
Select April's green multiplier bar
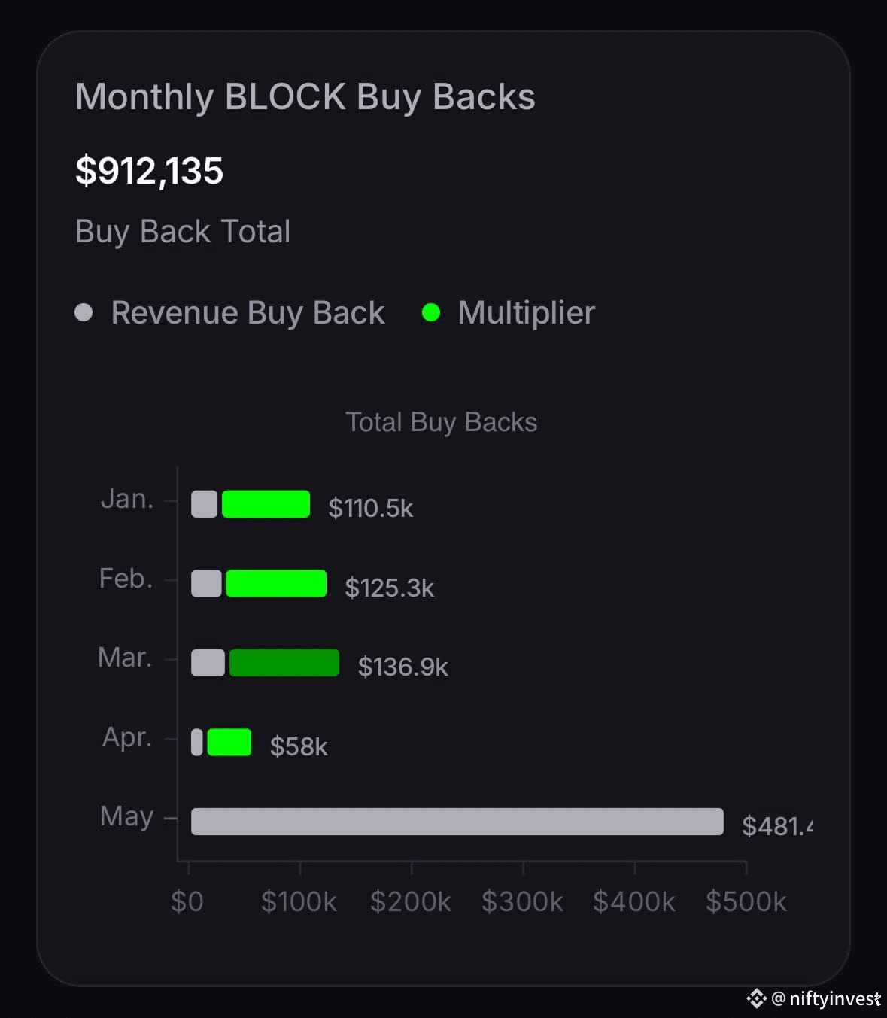229,742
